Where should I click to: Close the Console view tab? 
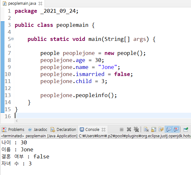[104, 130]
